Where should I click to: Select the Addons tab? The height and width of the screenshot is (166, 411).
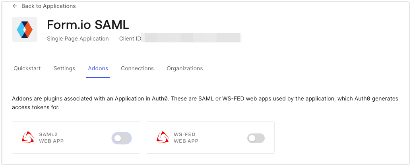coord(98,68)
